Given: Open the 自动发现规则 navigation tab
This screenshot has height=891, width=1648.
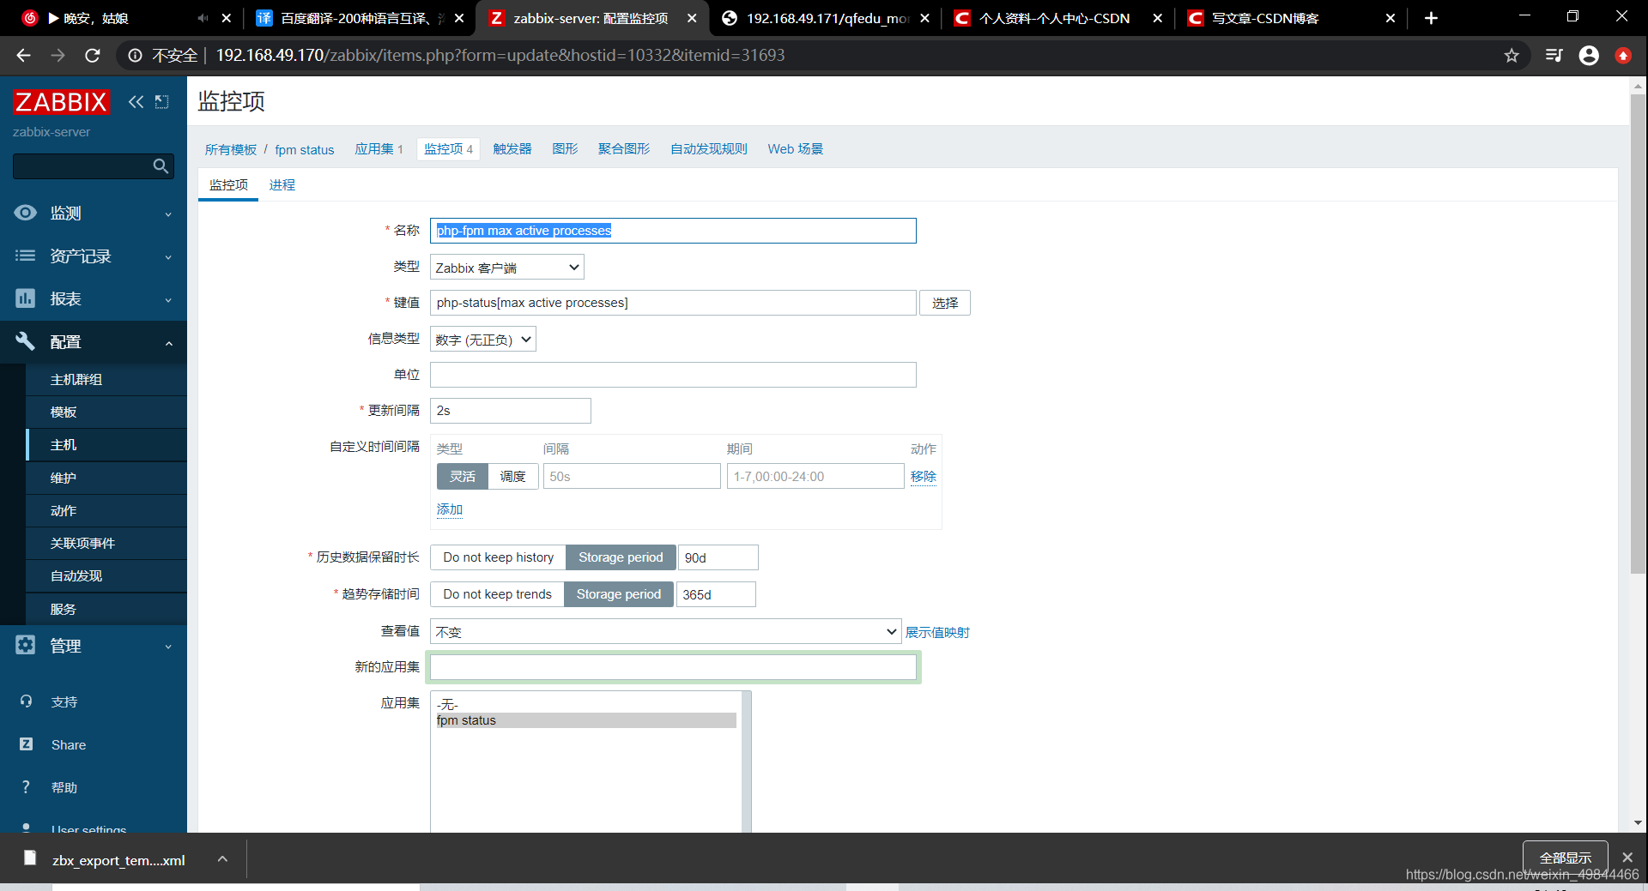Looking at the screenshot, I should pyautogui.click(x=709, y=149).
